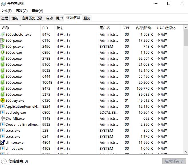
Task: Sort by the 名称 column header
Action: click(x=20, y=28)
